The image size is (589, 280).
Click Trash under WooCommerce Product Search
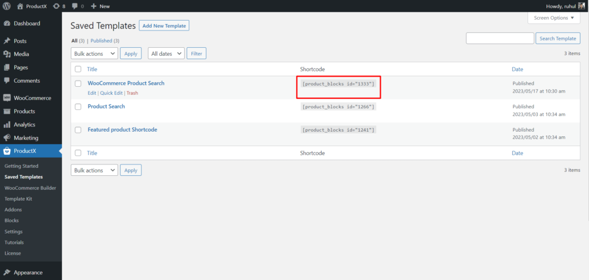132,93
